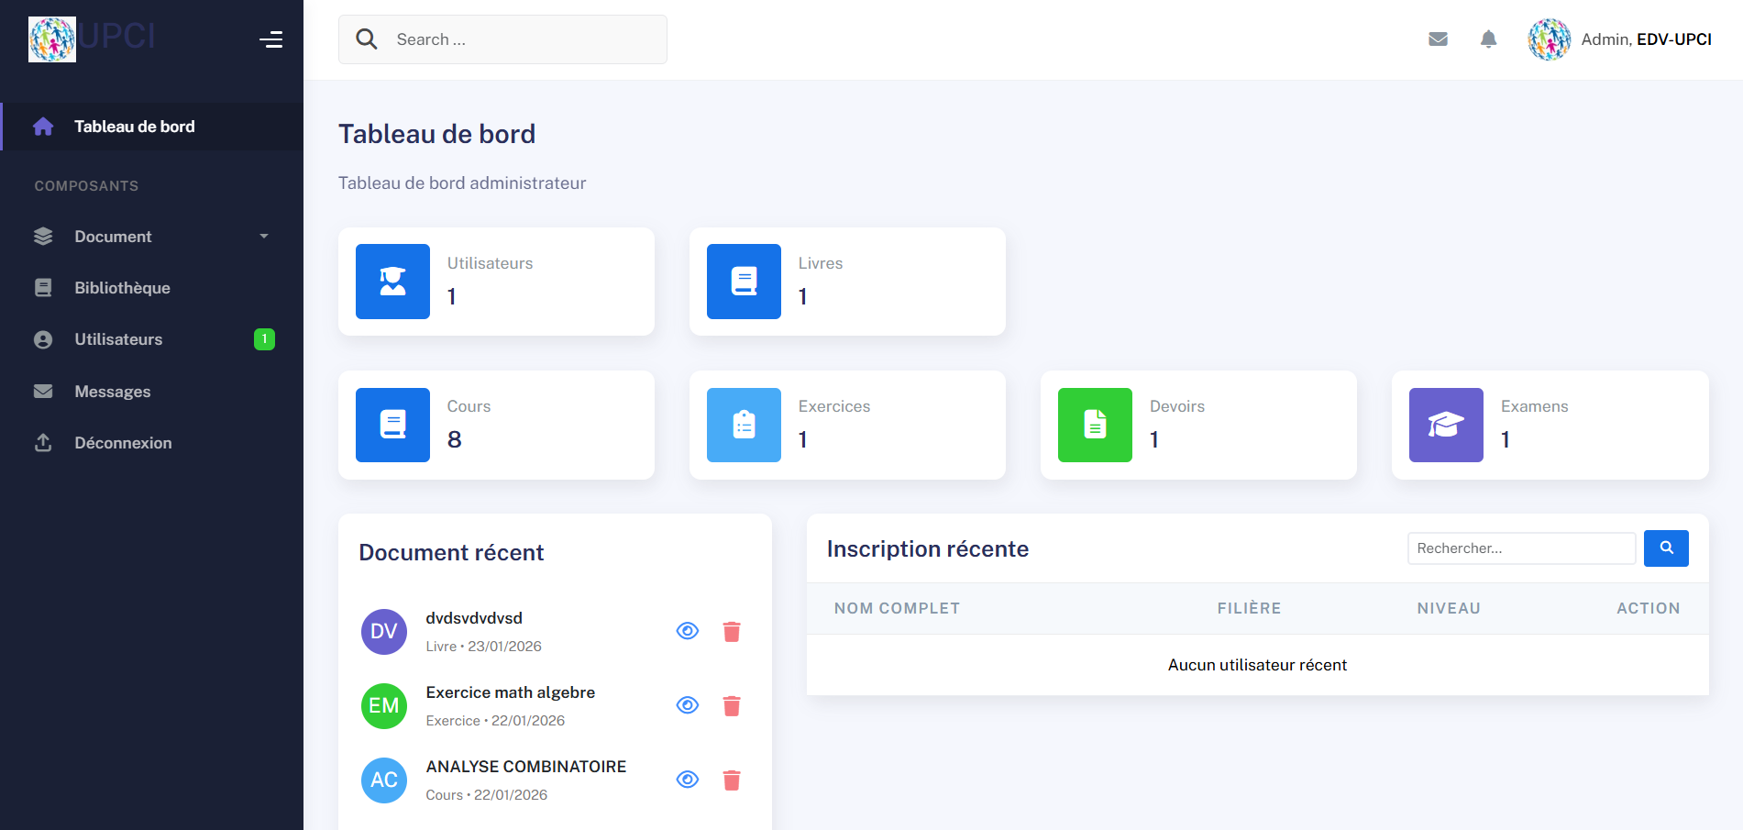The image size is (1743, 830).
Task: Click the envelope messages icon in top bar
Action: (x=1438, y=39)
